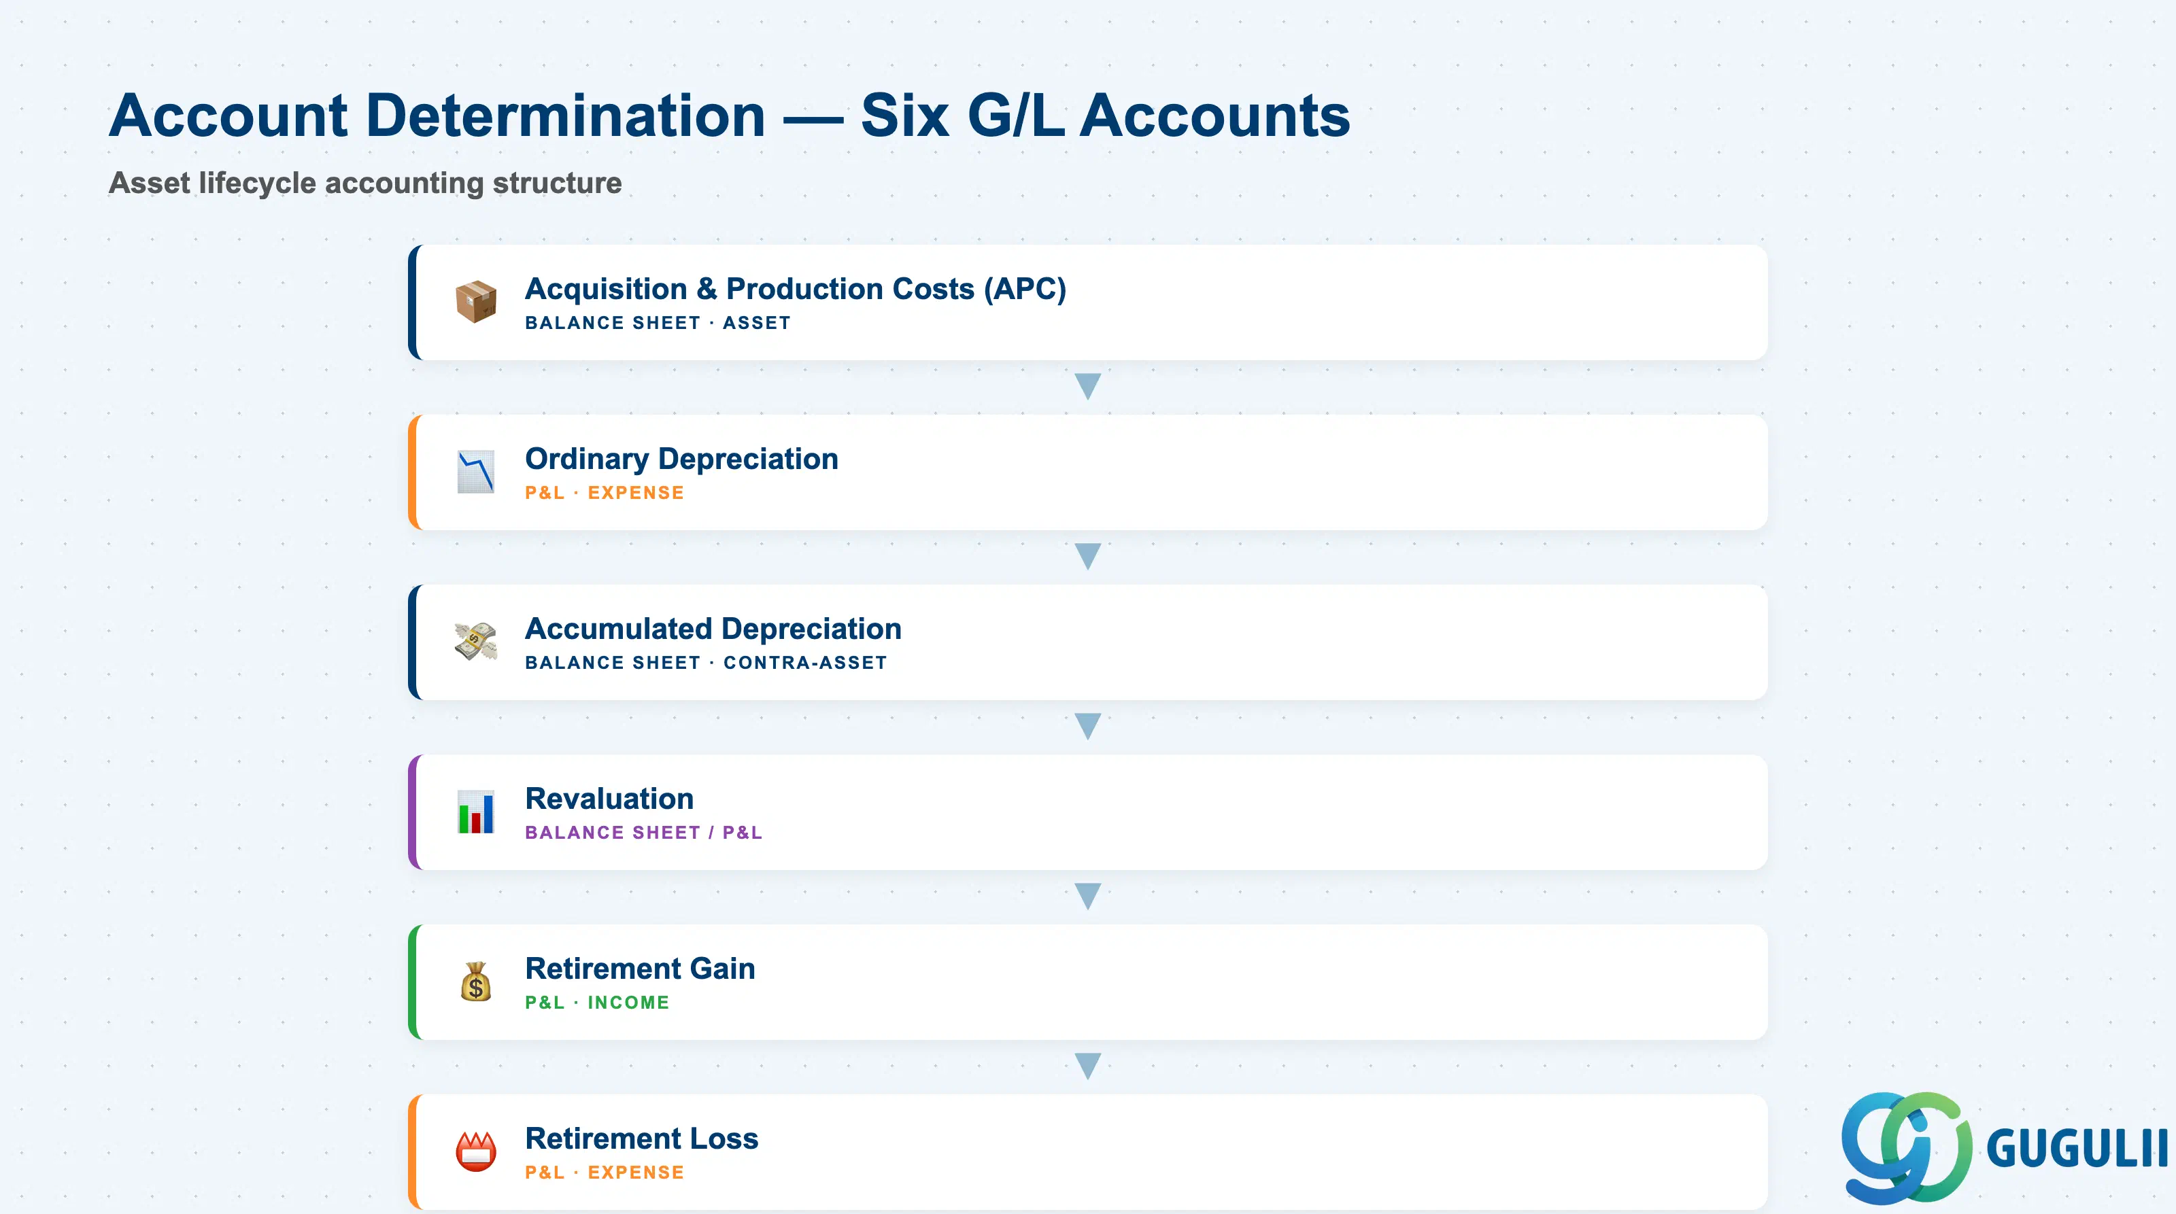
Task: Click the package box icon beside APC
Action: point(475,301)
